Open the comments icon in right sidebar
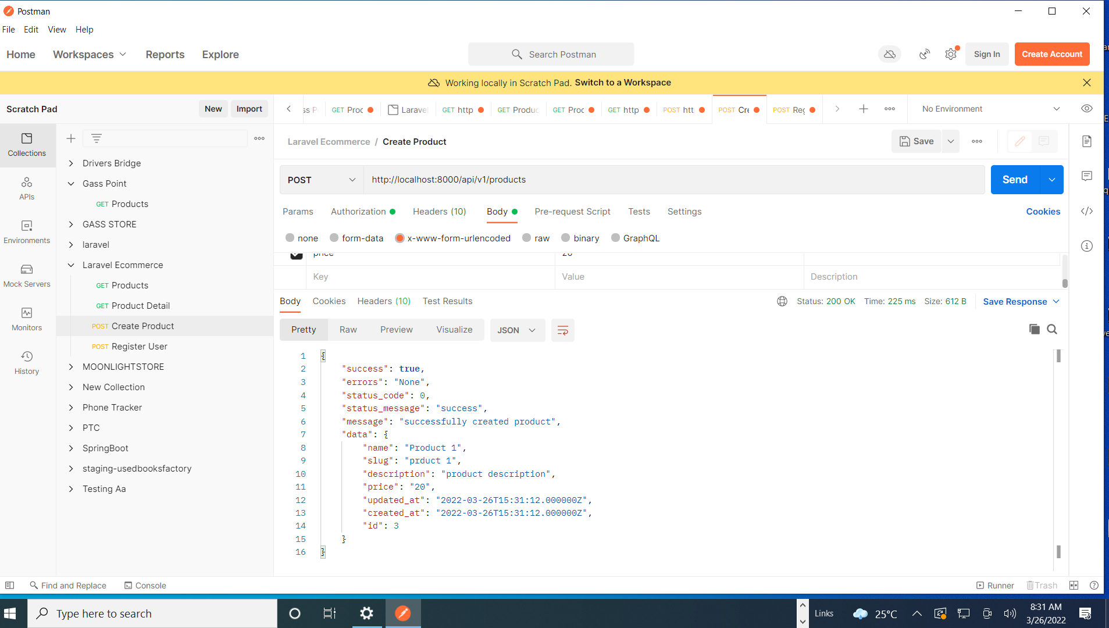The image size is (1109, 628). (x=1086, y=176)
